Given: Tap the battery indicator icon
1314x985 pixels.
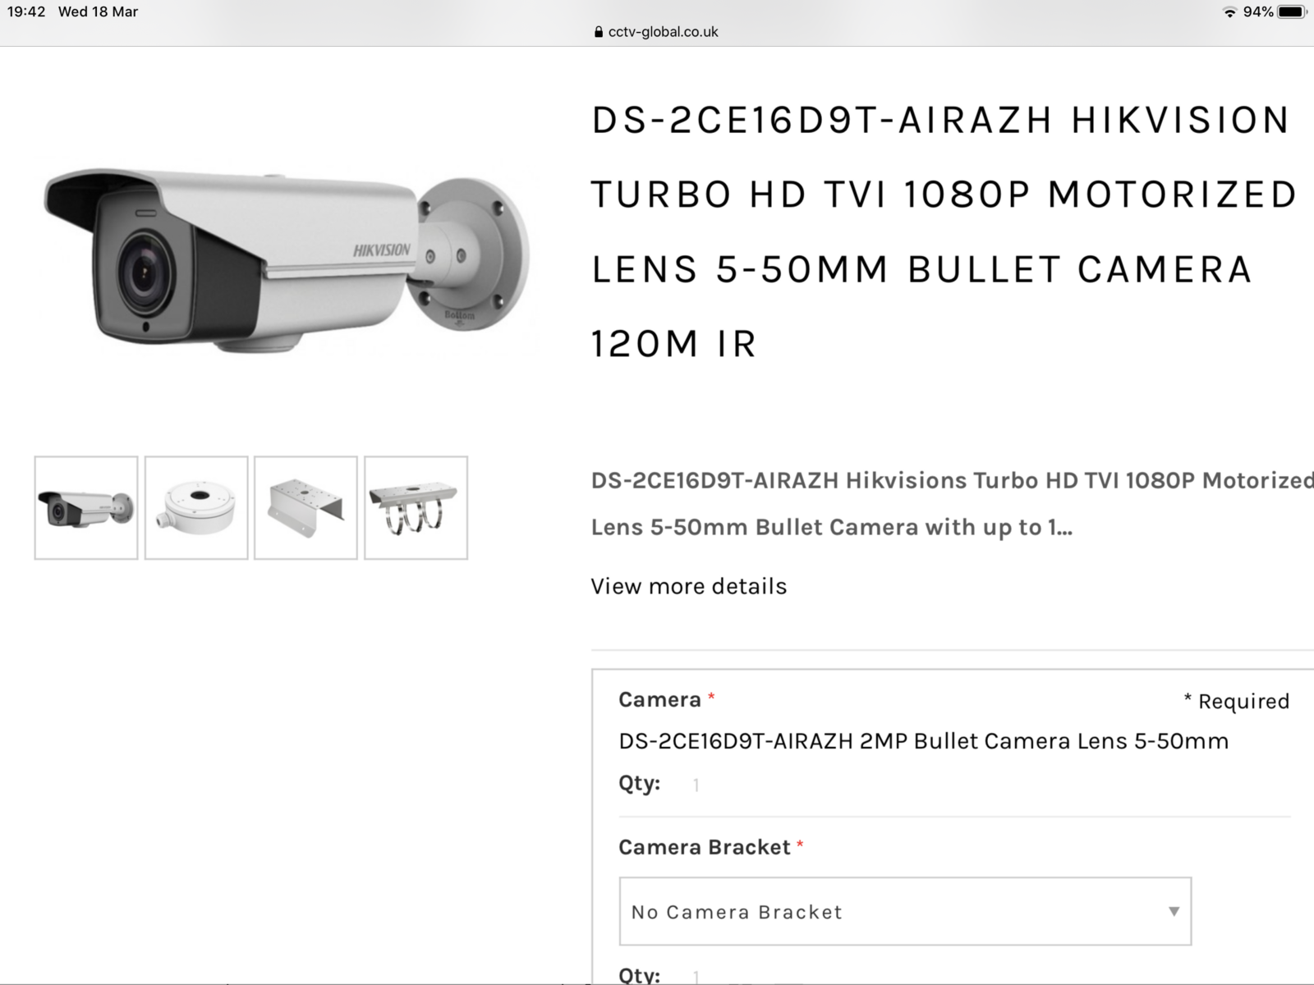Looking at the screenshot, I should 1292,11.
